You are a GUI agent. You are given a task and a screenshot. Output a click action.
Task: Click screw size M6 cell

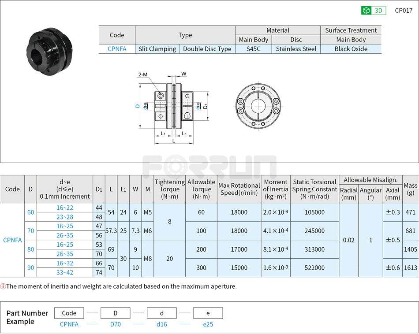[148, 231]
